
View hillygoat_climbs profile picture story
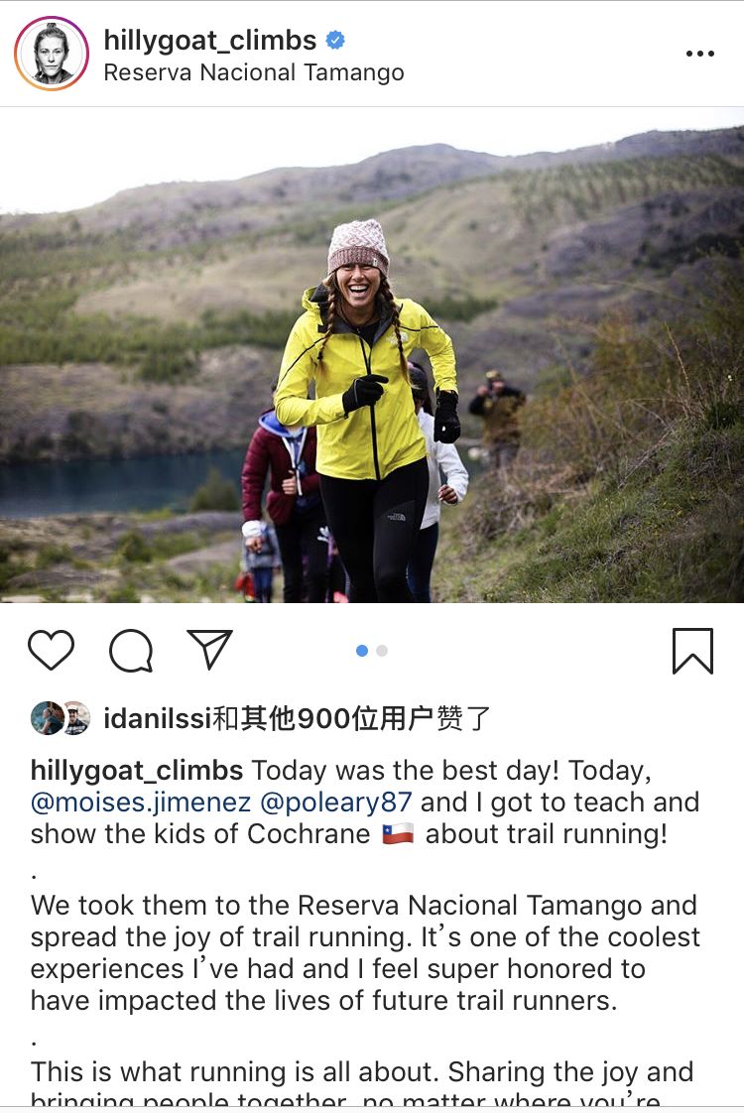(52, 54)
